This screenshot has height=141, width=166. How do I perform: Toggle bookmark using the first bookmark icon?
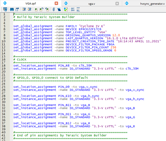coord(36,9)
